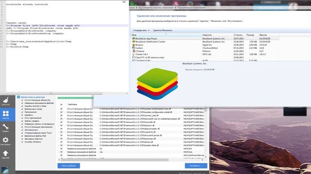Uncheck the system.data.dll result row checkbox

tap(61, 145)
